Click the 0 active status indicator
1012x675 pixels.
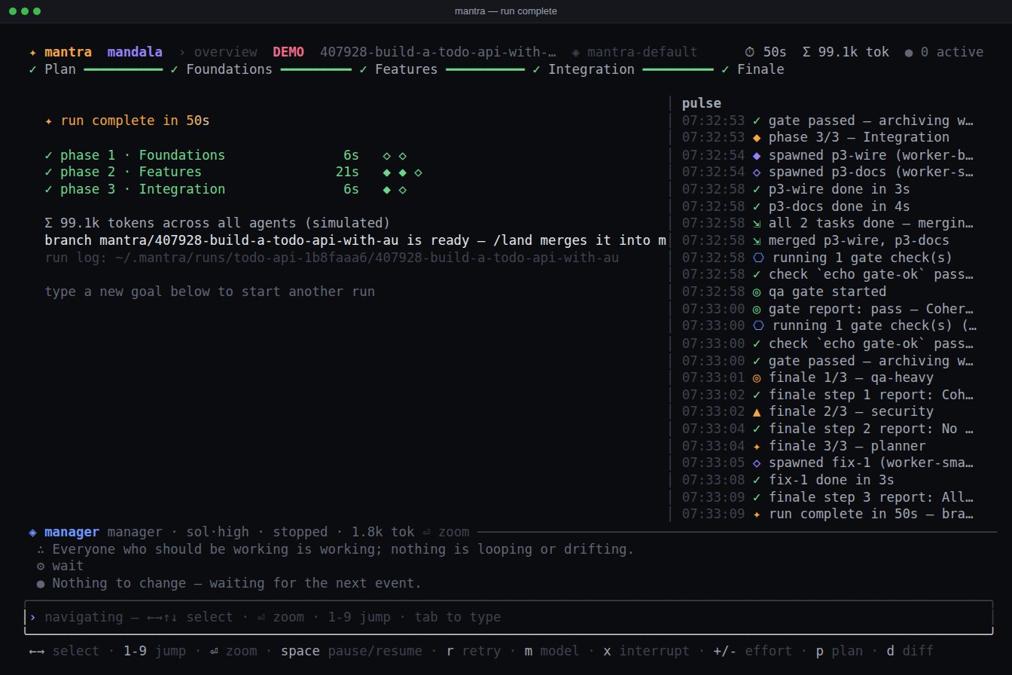point(943,52)
